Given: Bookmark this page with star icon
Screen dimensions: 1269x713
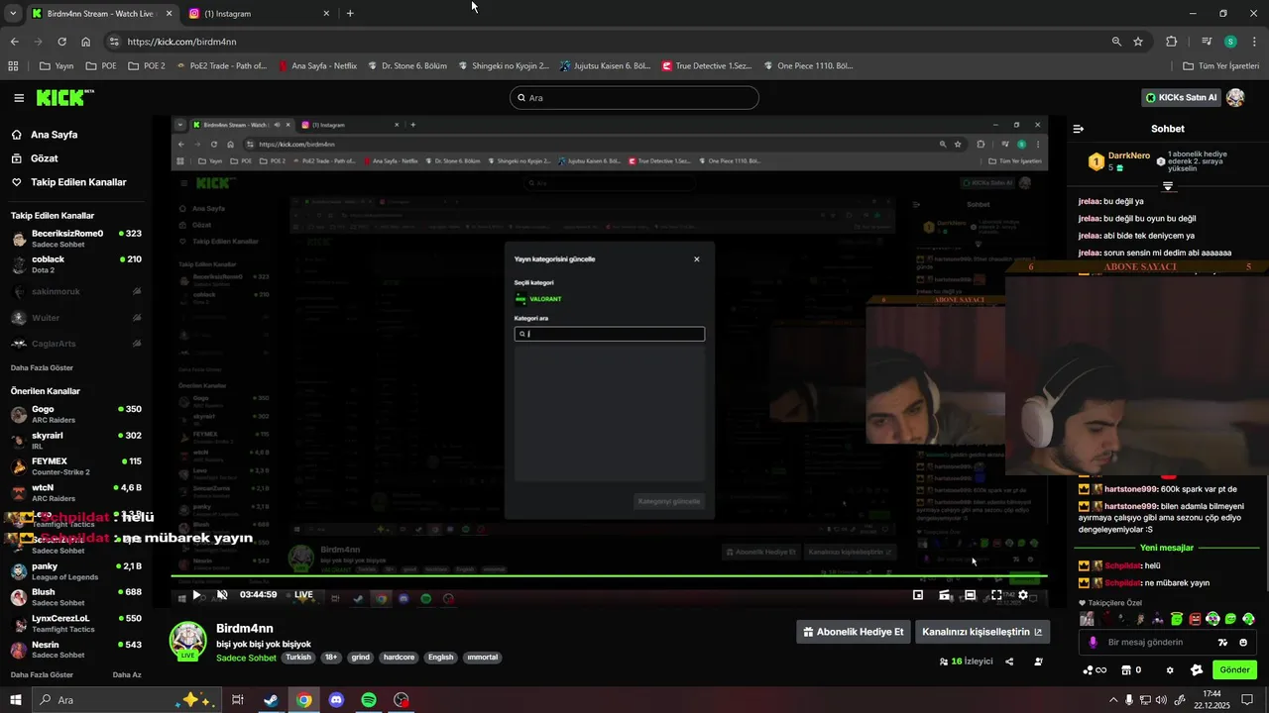Looking at the screenshot, I should [1138, 42].
